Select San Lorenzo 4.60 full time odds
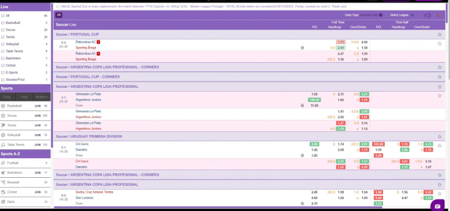The height and width of the screenshot is (211, 450). tap(314, 198)
